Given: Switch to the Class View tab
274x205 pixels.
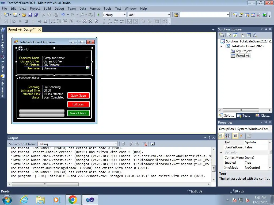Looking at the screenshot, I should pos(263,115).
